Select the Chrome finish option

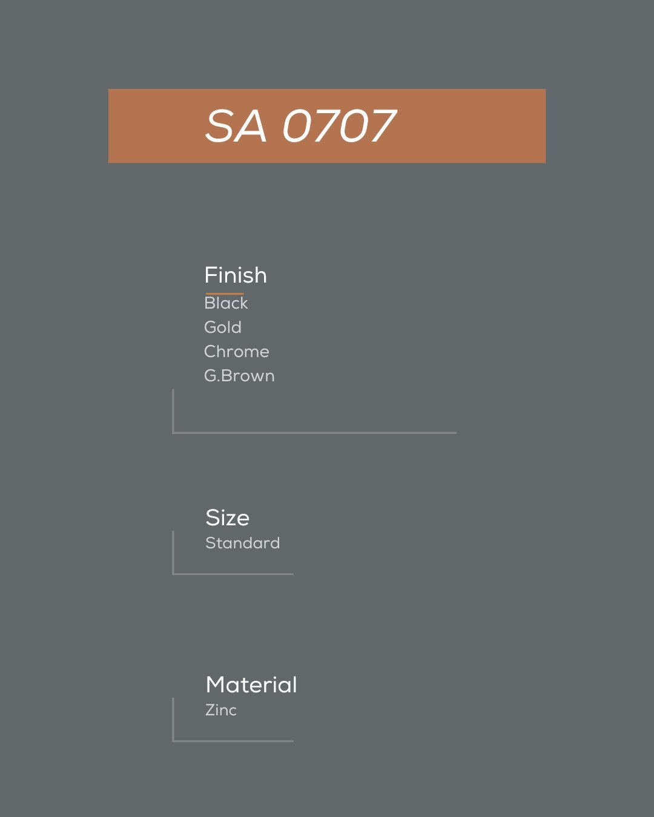point(237,352)
